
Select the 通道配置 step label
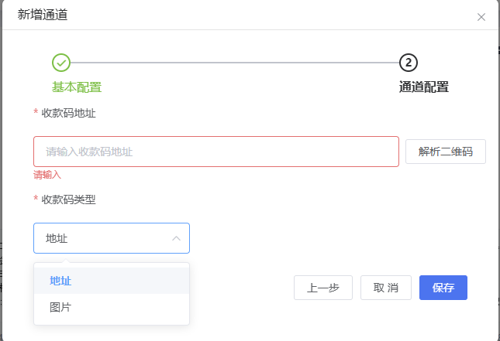tap(424, 87)
